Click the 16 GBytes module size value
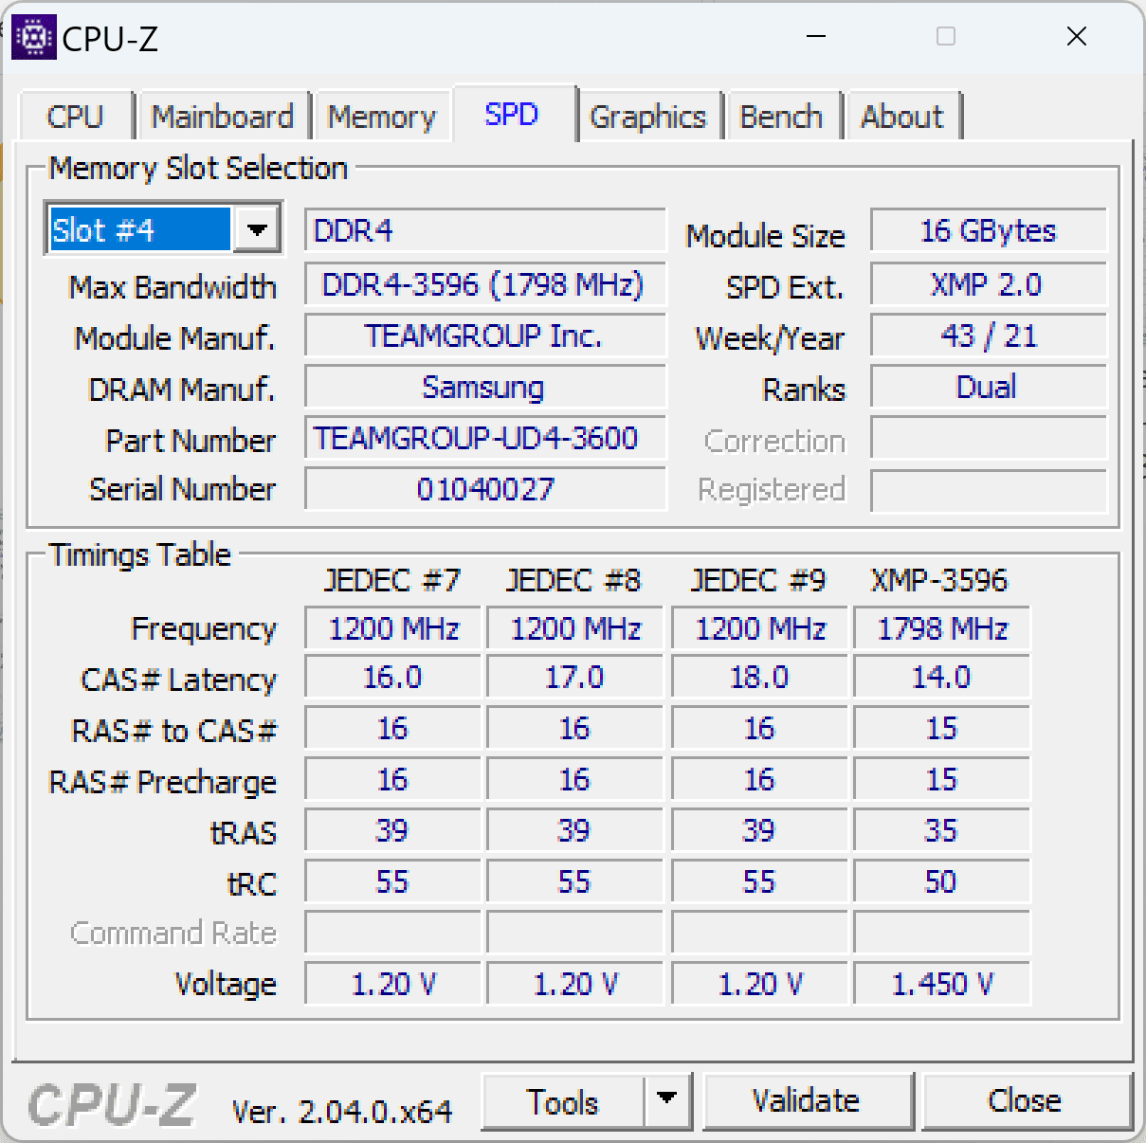Screen dimensions: 1146x1143 point(989,230)
